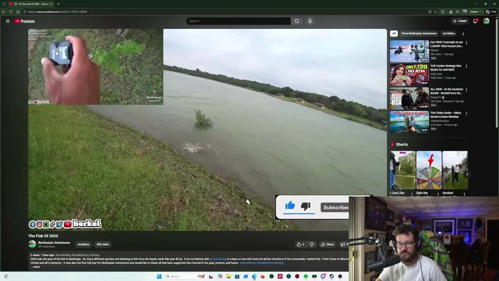Open Steam from taskbar
This screenshot has width=499, height=281.
point(331,276)
